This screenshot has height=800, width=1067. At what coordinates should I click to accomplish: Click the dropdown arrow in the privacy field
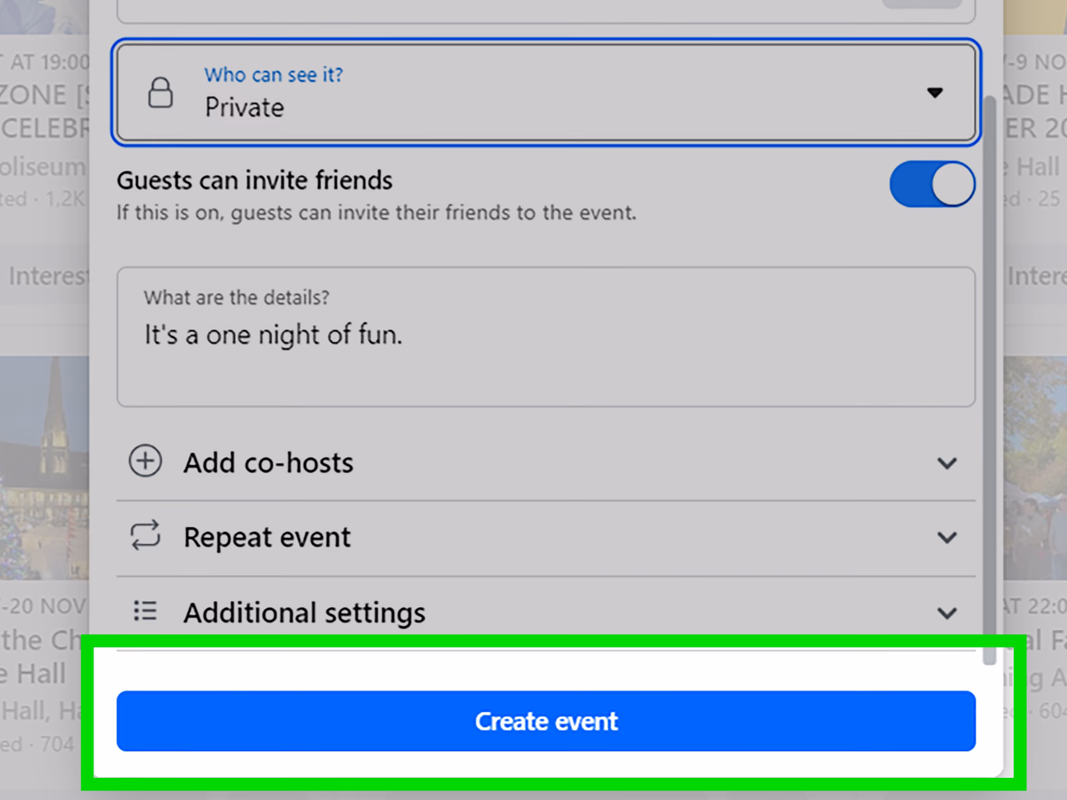(935, 93)
